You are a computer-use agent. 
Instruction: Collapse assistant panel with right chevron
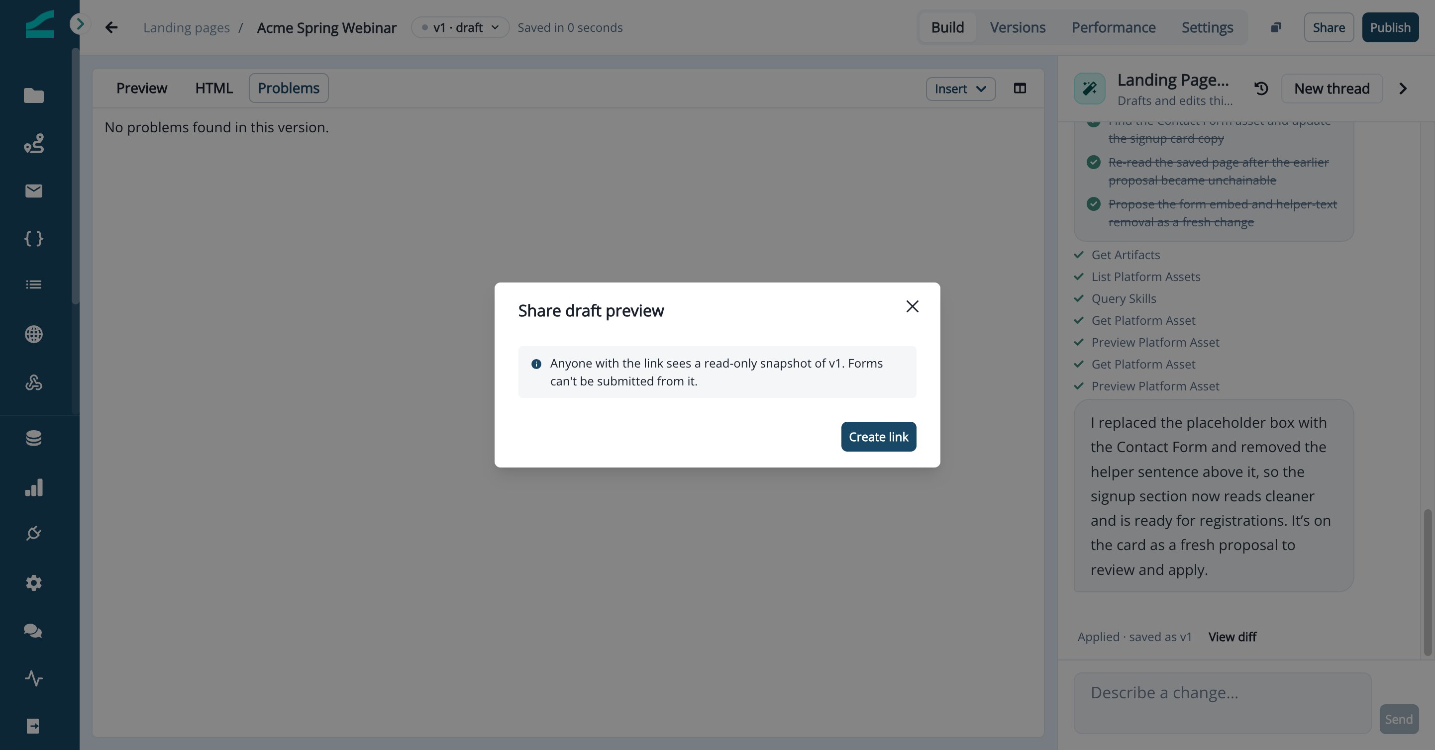pos(1403,89)
